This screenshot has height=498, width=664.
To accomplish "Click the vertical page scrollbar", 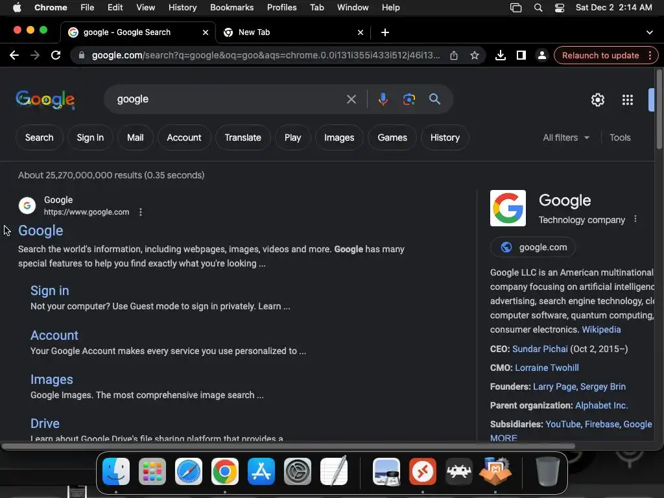I will click(659, 109).
